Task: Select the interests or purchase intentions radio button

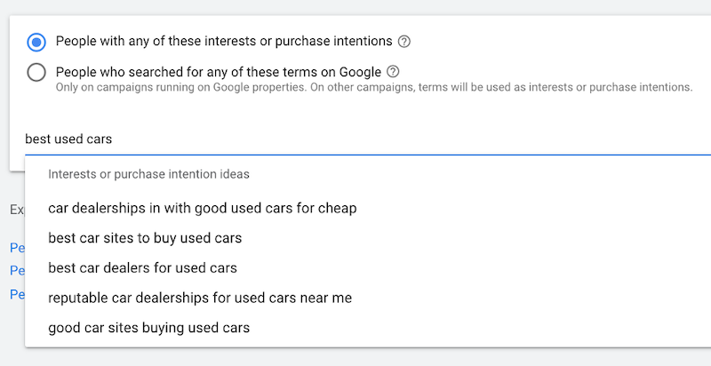Action: pos(36,42)
